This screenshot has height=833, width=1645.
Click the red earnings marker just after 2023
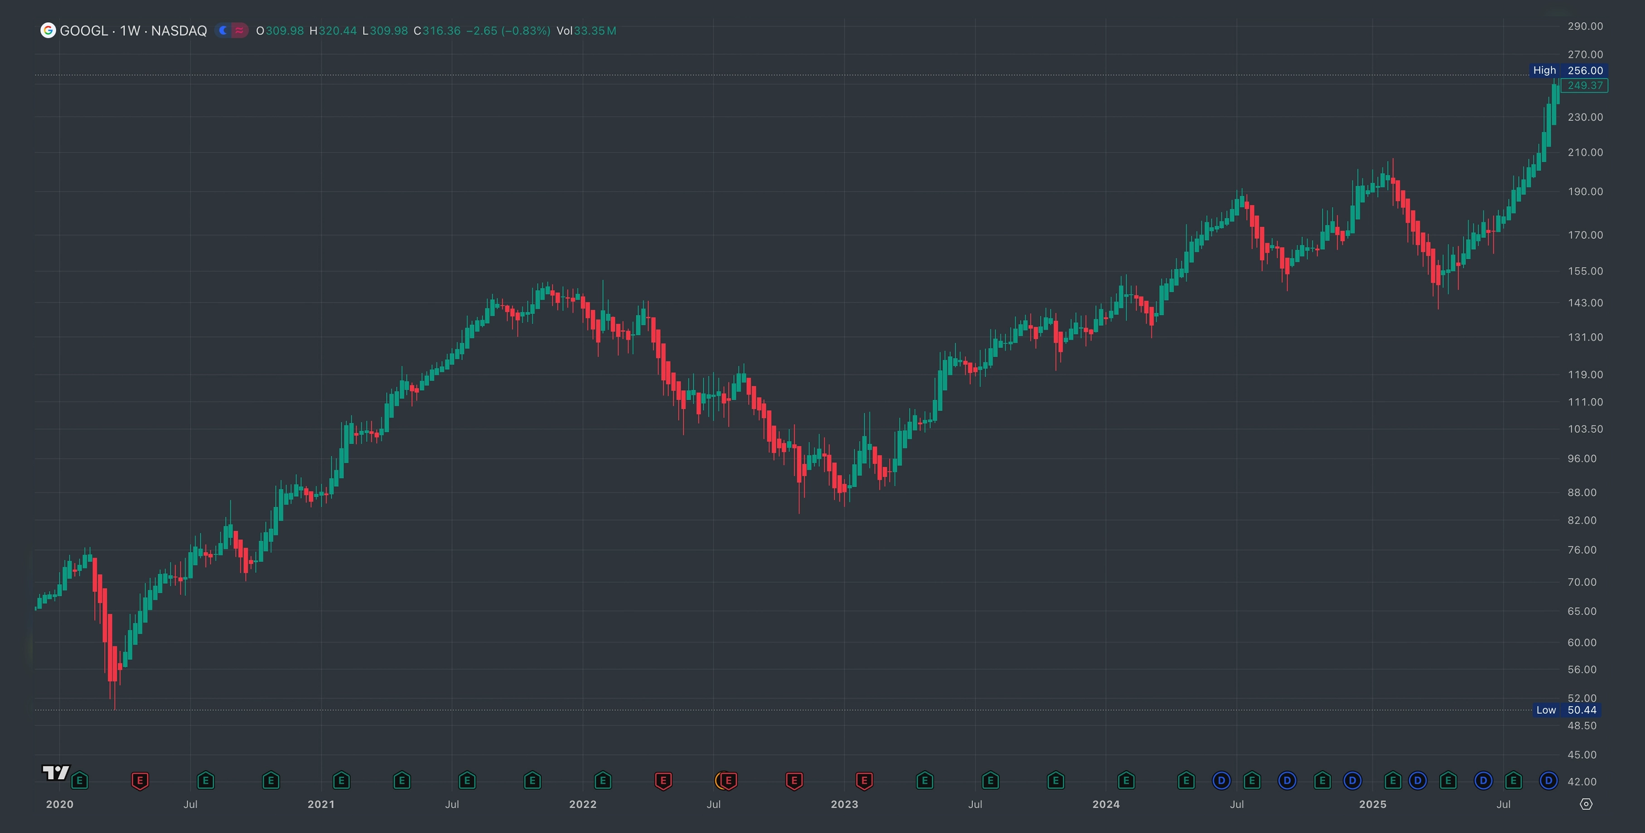click(864, 780)
